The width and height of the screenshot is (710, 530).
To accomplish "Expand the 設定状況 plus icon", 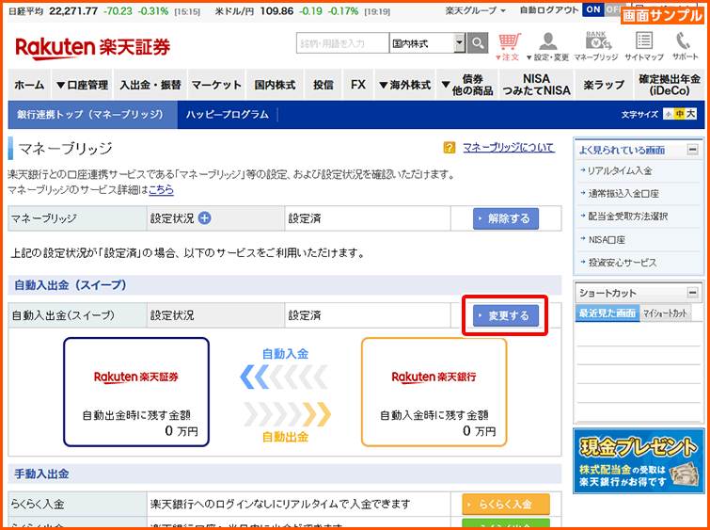I will [x=205, y=218].
